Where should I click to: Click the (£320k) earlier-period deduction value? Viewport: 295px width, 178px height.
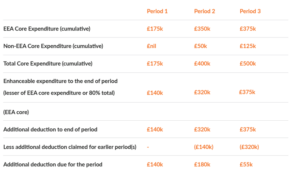249,147
